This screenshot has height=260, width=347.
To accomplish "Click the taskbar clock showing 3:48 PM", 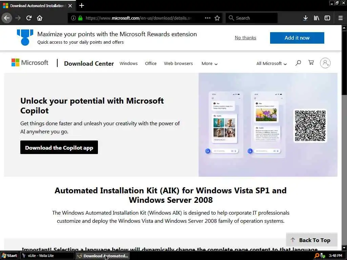I will (x=335, y=256).
